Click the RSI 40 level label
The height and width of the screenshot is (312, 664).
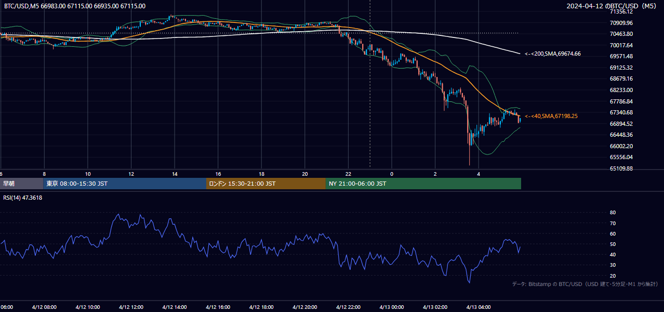(x=613, y=254)
